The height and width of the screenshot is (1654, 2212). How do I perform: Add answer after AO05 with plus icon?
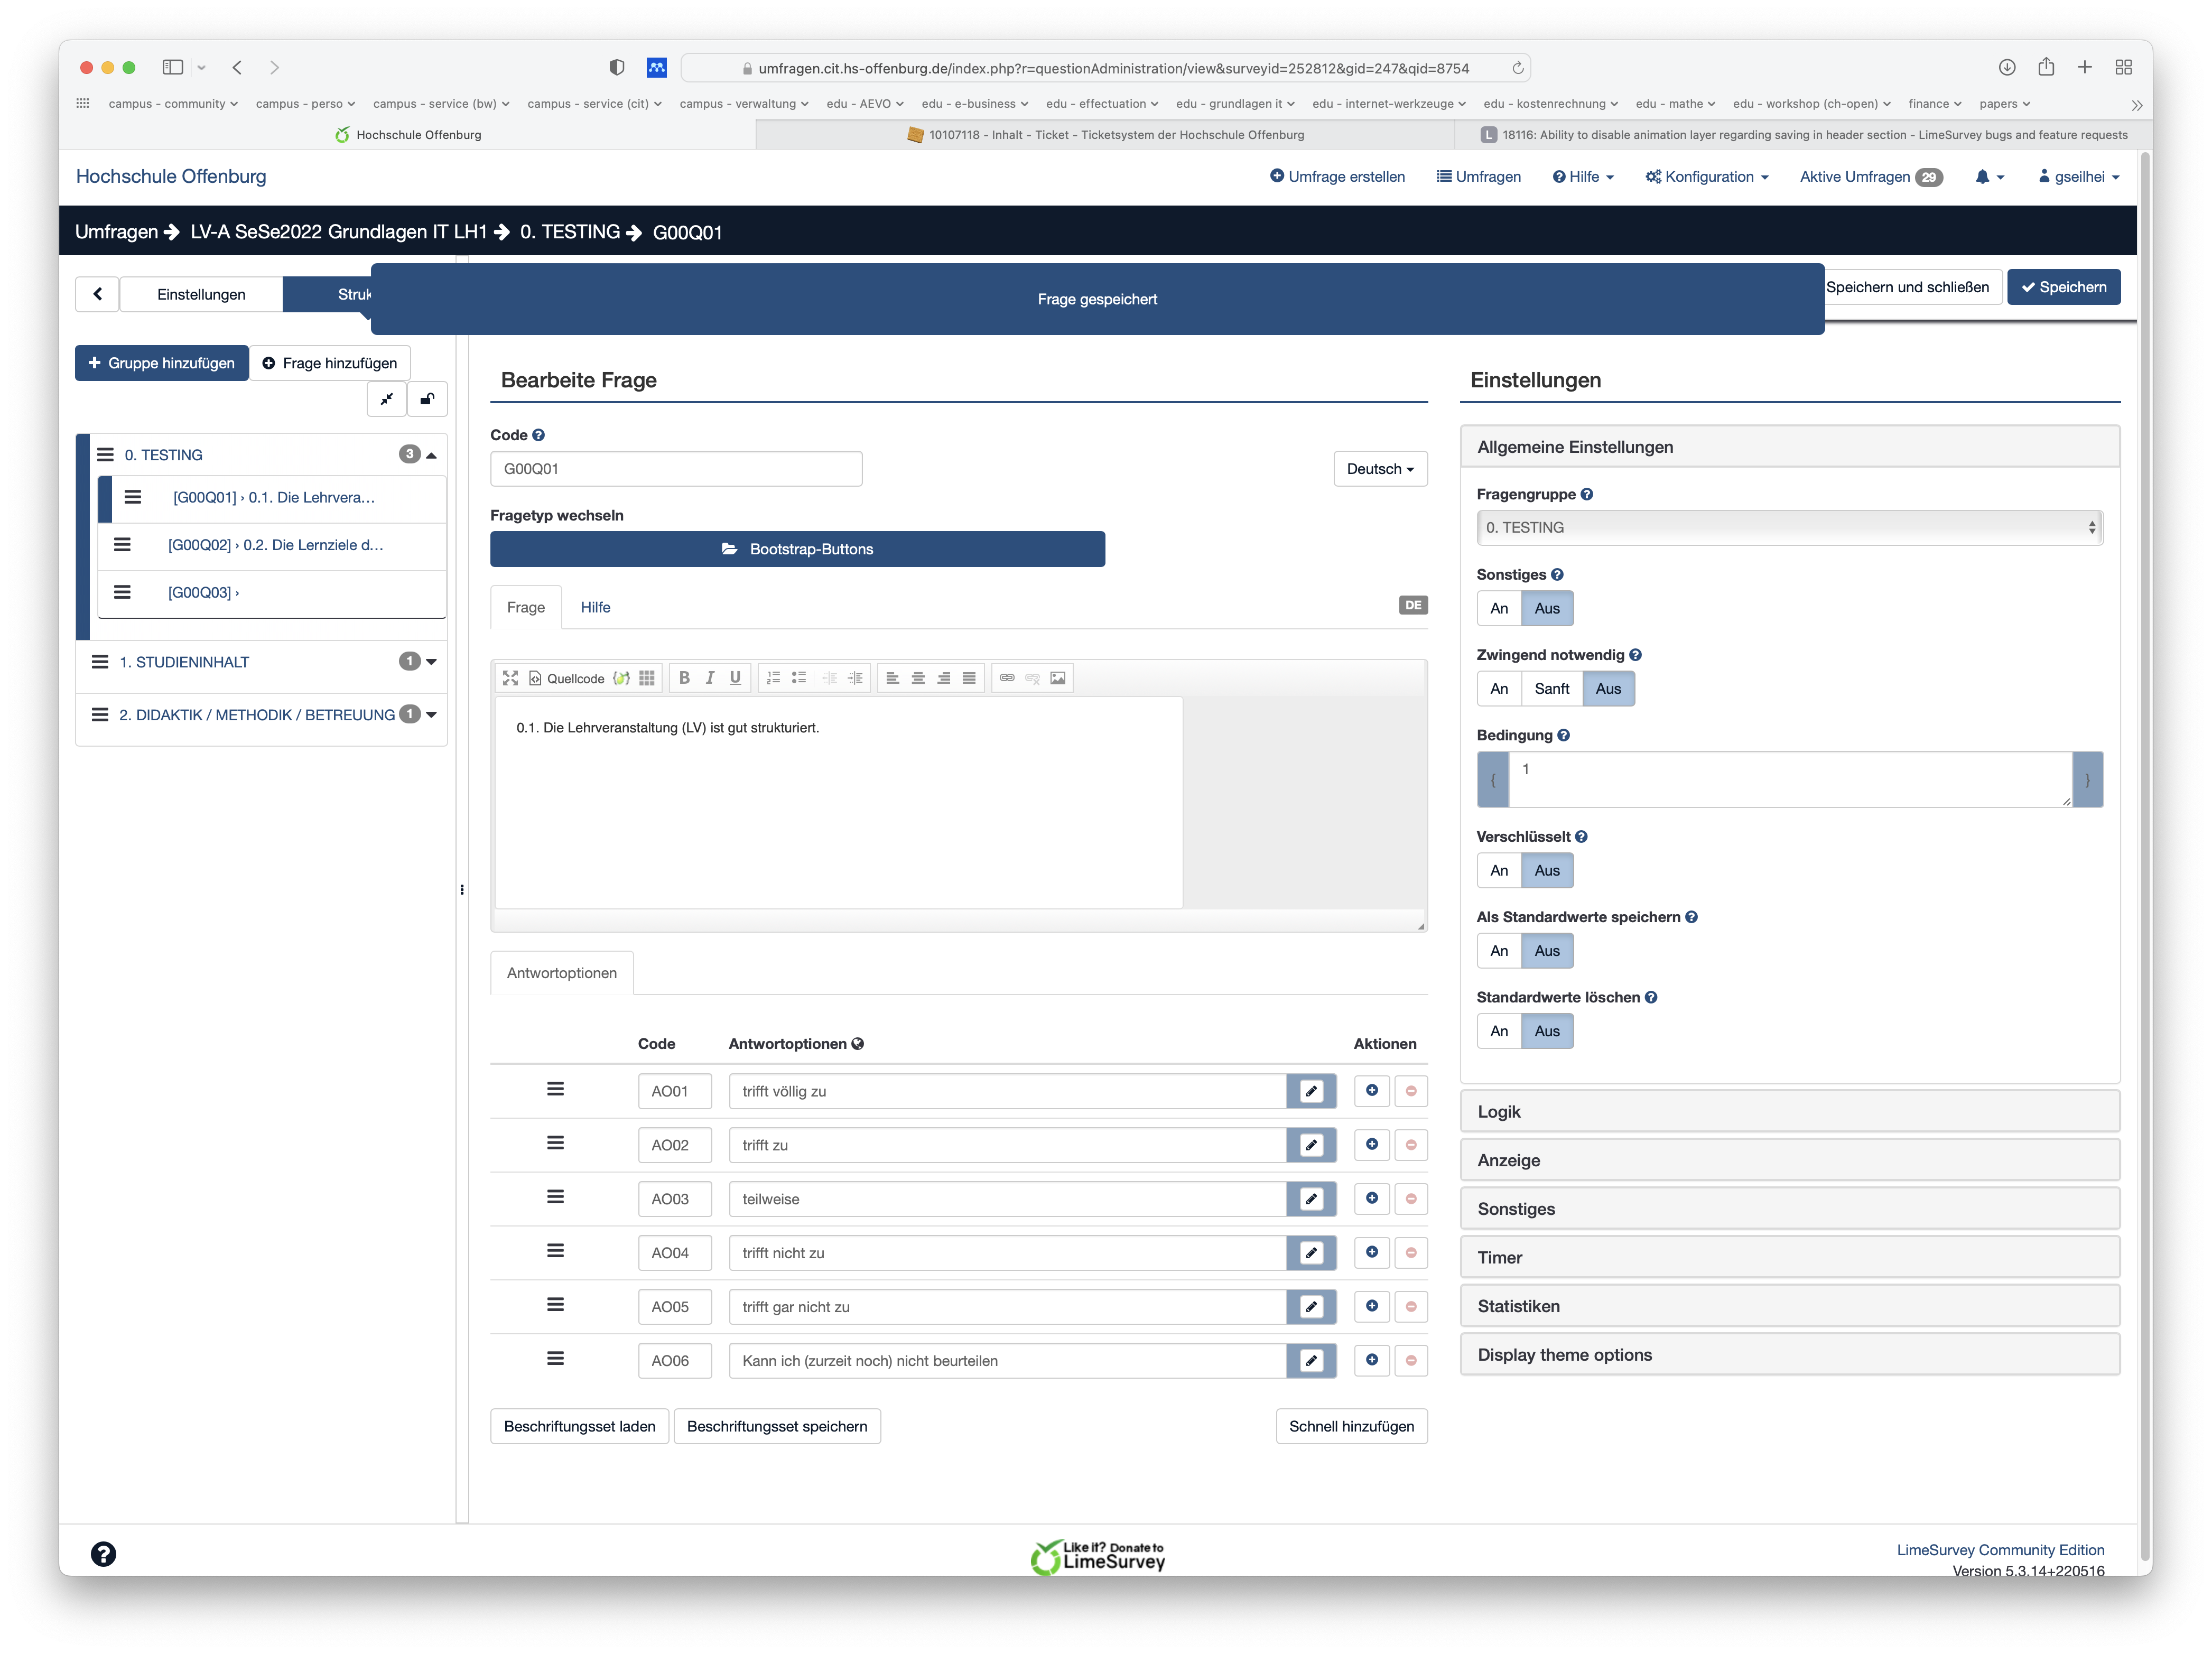(1372, 1306)
